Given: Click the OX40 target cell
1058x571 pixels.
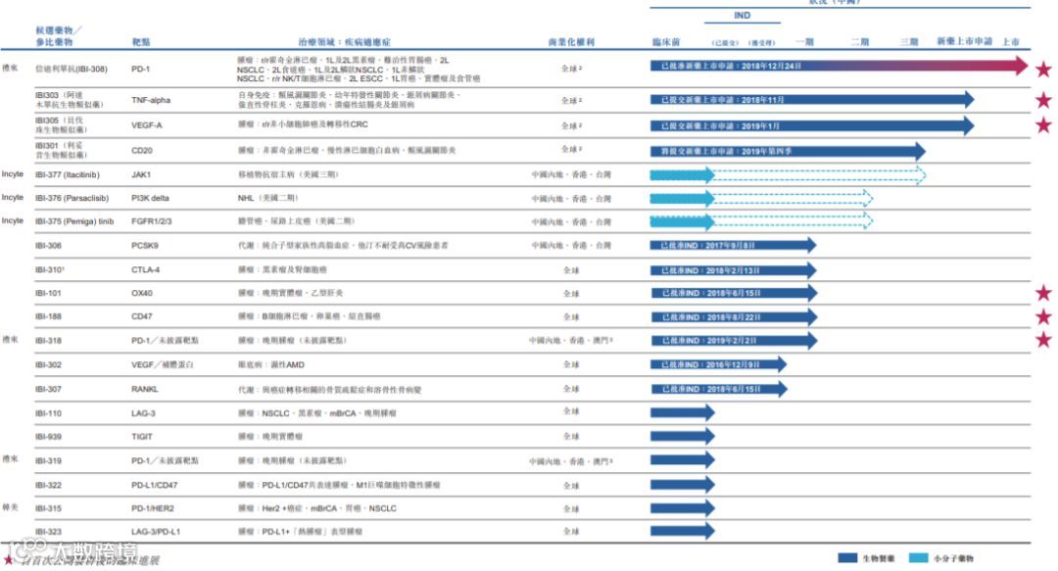Looking at the screenshot, I should [142, 293].
